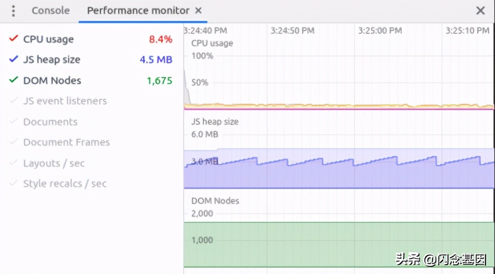495x274 pixels.
Task: Disable the DOM Nodes metric
Action: [x=13, y=80]
